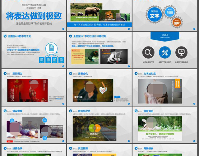Click the orange label inside 文字加衬底 photo
The width and height of the screenshot is (199, 156).
click(x=178, y=83)
